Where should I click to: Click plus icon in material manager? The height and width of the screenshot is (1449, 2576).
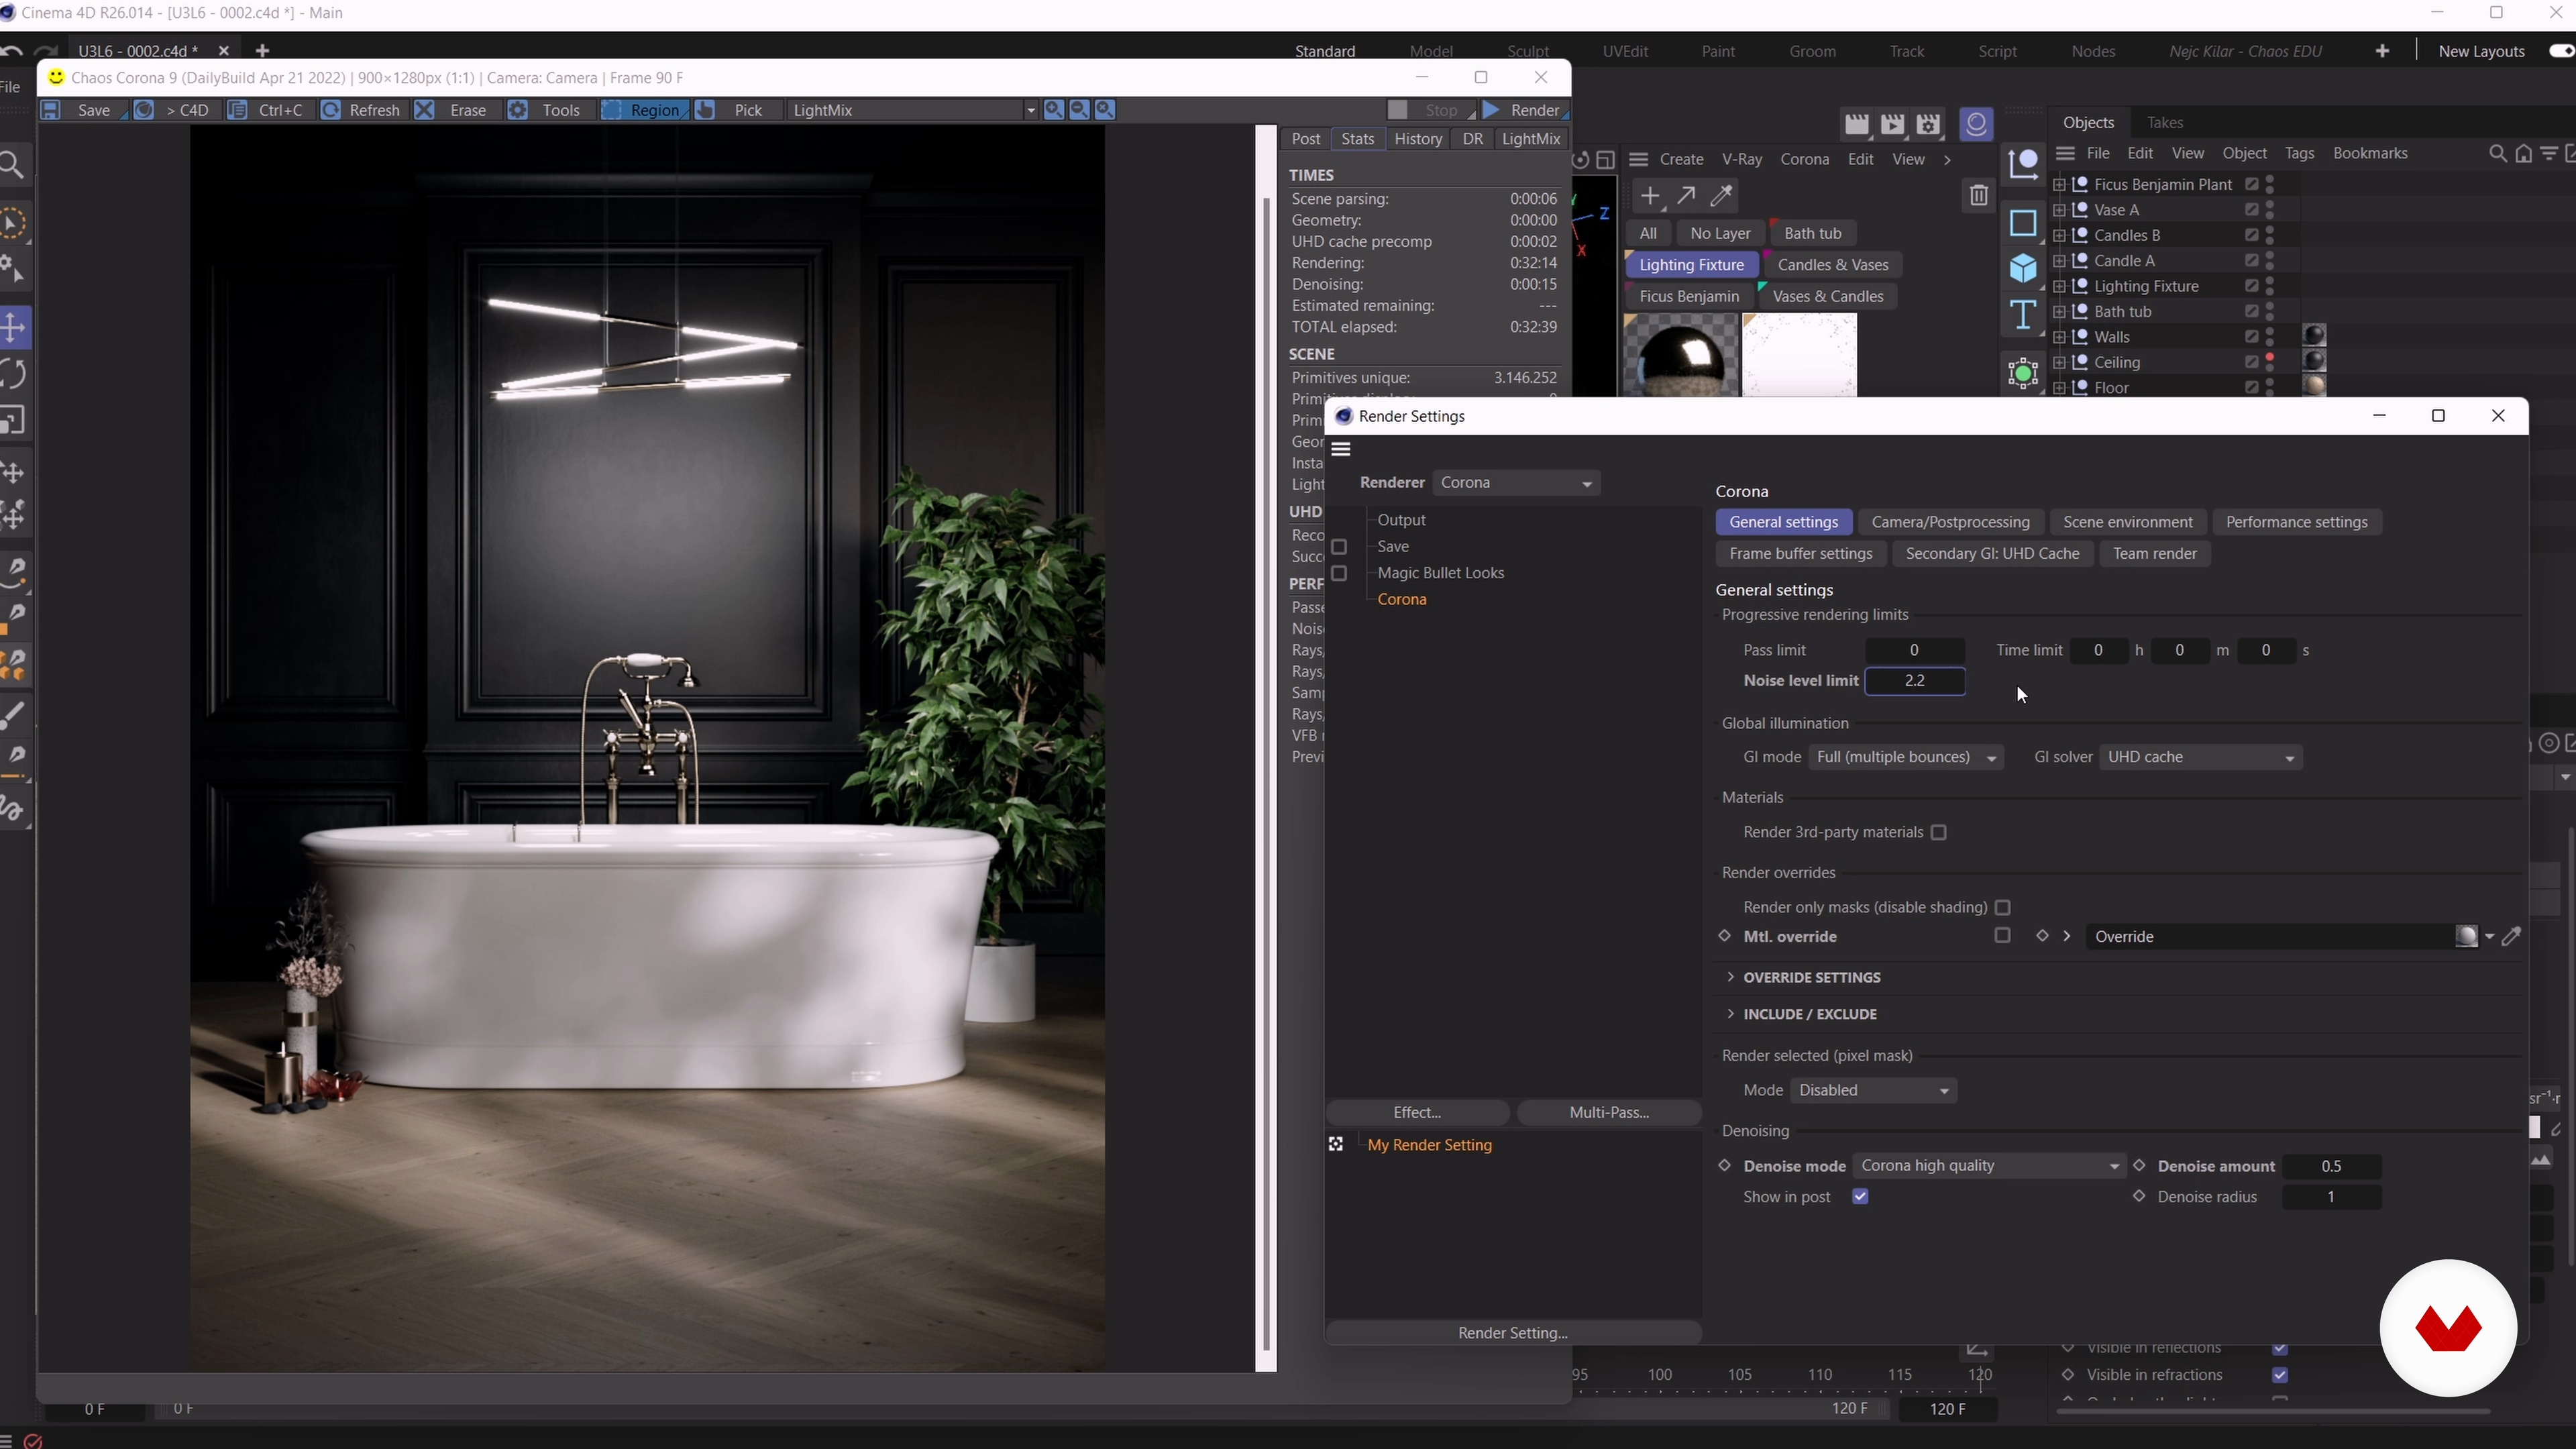tap(1650, 196)
